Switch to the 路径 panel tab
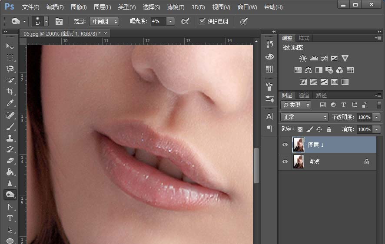Viewport: 385px width, 244px height. [321, 95]
